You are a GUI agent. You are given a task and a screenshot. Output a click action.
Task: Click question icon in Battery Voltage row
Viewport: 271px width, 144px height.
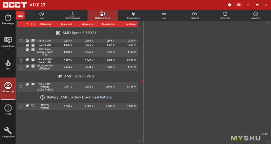(33, 105)
